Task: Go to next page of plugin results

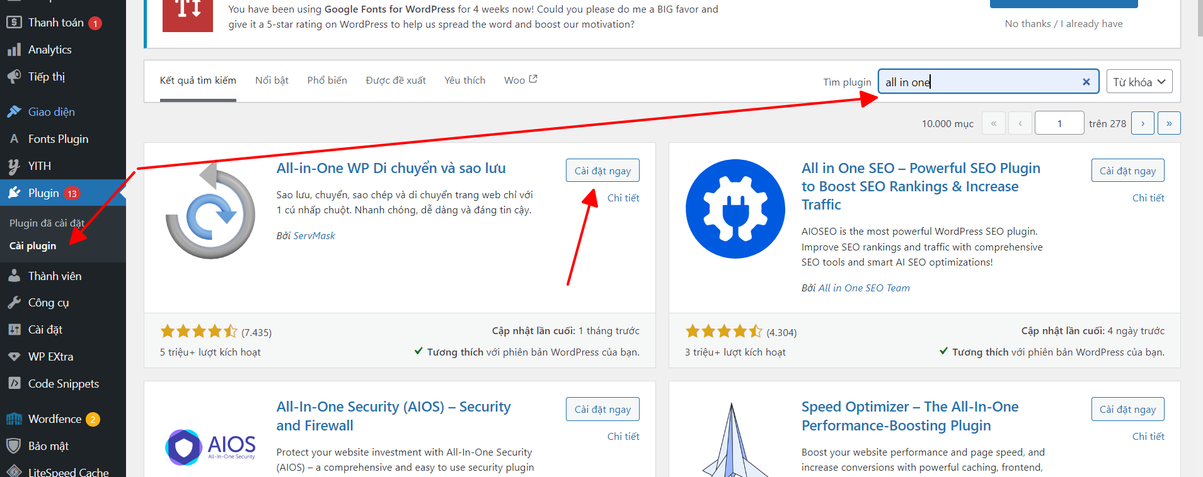Action: pos(1143,123)
